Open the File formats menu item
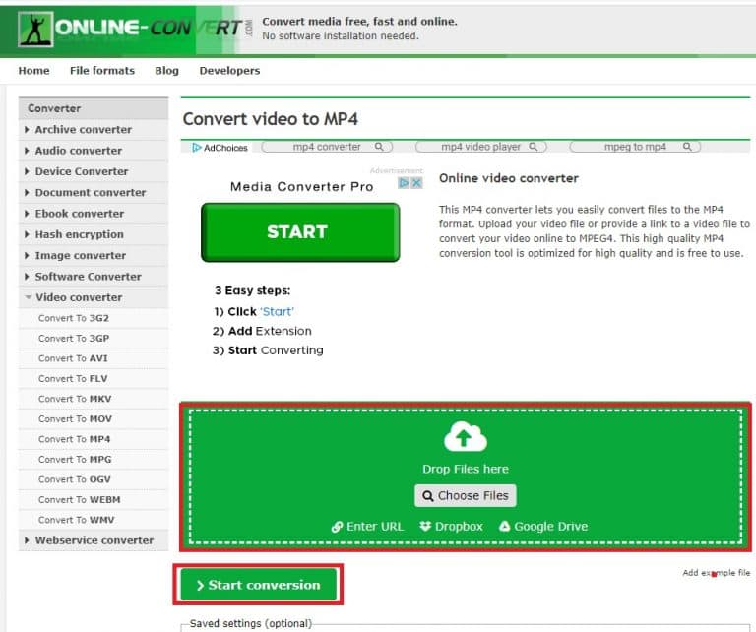The image size is (756, 632). click(x=102, y=71)
